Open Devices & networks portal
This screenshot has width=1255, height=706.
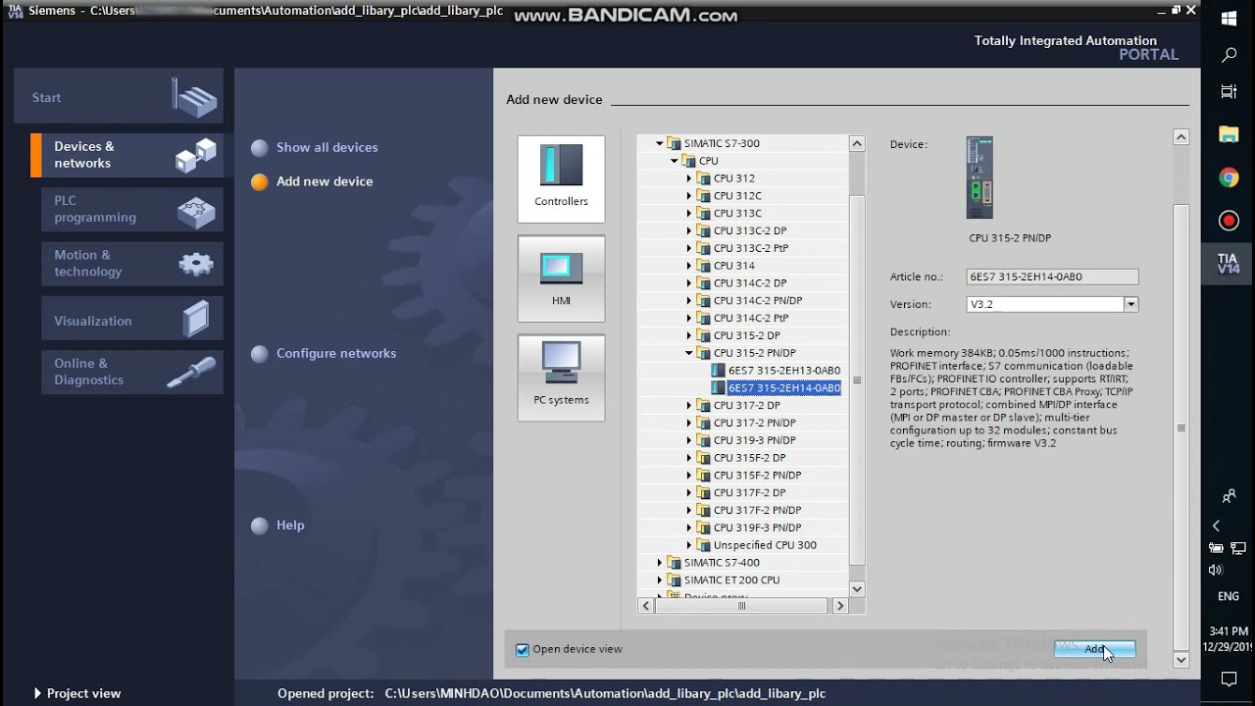coord(127,155)
